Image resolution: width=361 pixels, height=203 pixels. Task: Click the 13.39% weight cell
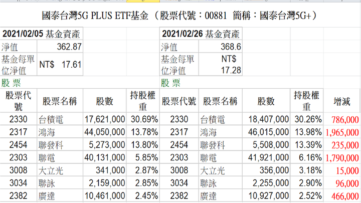tap(307, 145)
